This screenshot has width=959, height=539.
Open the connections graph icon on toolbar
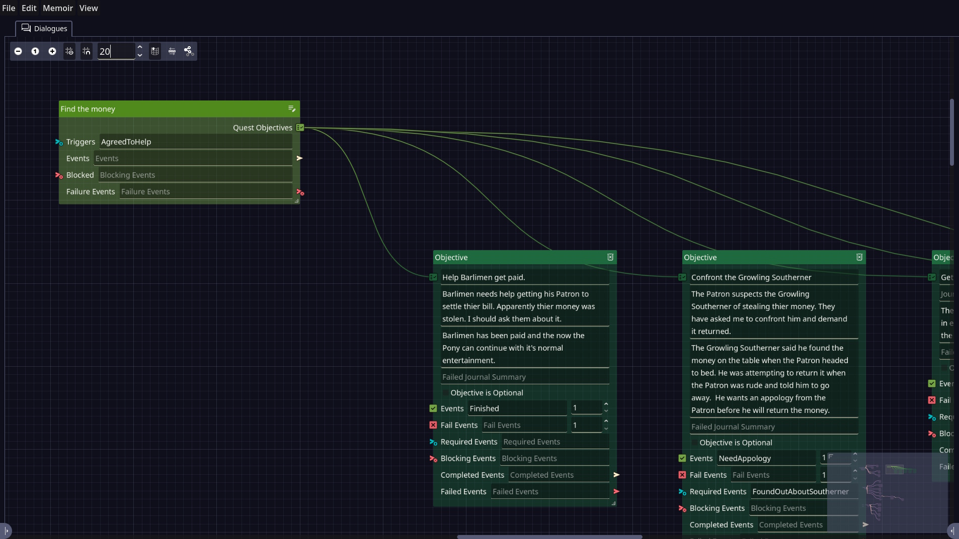(x=188, y=51)
